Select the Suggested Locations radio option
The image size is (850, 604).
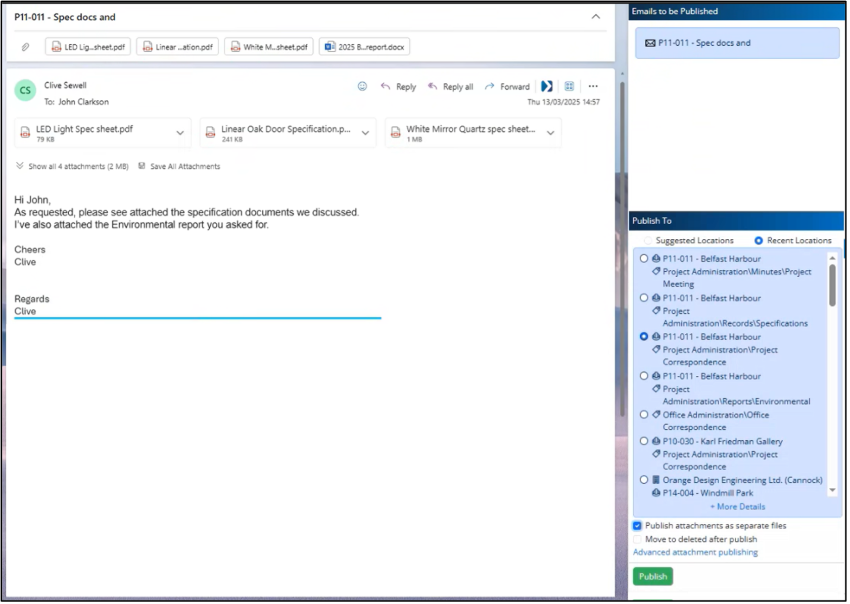tap(648, 241)
